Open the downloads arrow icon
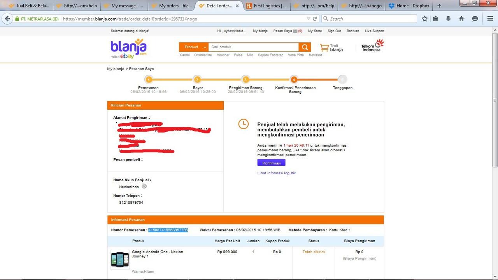This screenshot has width=498, height=280. coord(448,19)
